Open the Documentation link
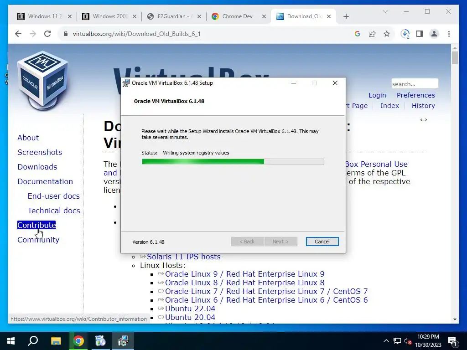This screenshot has height=350, width=467. coord(45,181)
